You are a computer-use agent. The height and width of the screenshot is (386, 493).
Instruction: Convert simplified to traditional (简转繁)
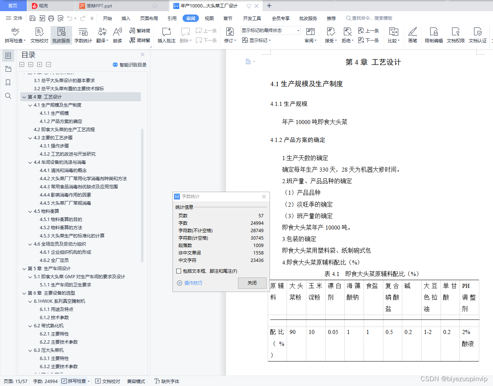pos(140,40)
